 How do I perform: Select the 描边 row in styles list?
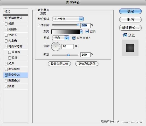(x=16, y=86)
